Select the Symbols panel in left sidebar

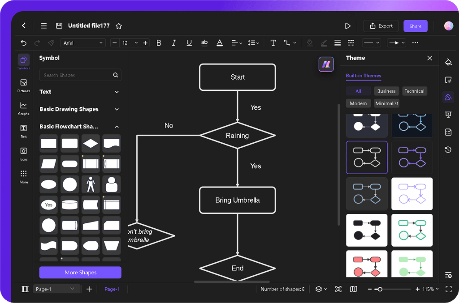23,62
